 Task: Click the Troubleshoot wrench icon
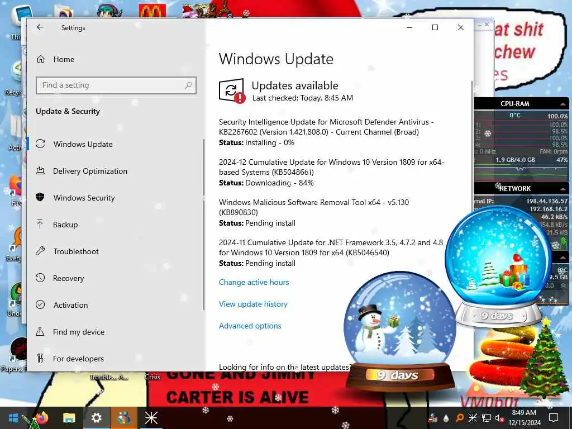click(x=40, y=251)
